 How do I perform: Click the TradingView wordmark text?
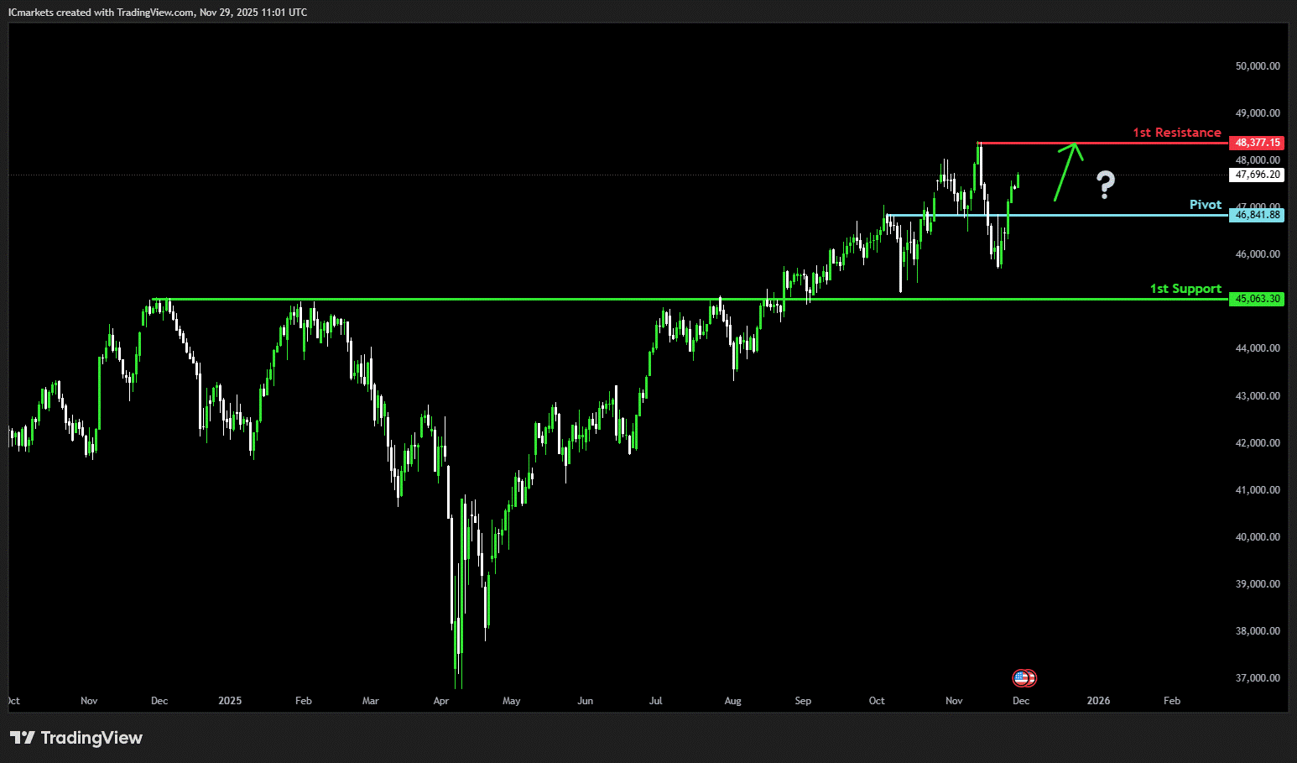click(x=91, y=738)
